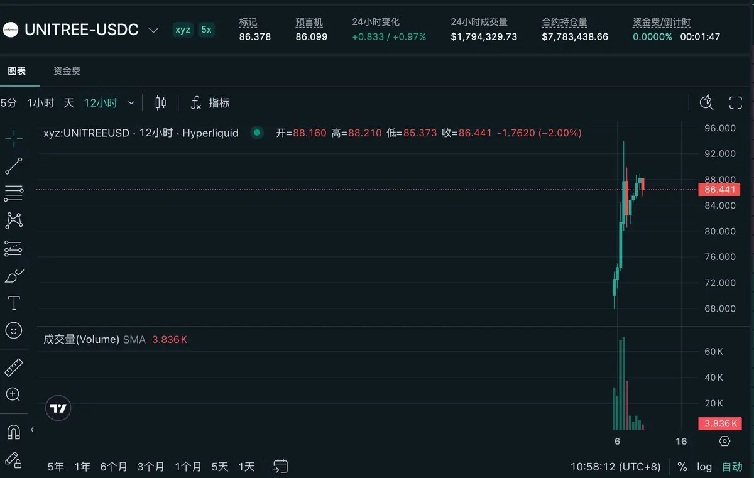
Task: Select the 12小时 timeframe
Action: tap(101, 103)
